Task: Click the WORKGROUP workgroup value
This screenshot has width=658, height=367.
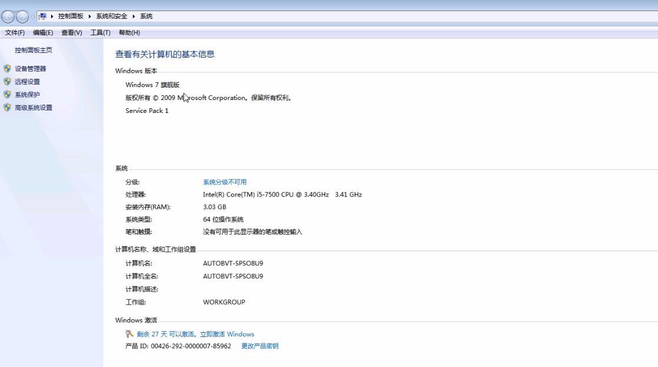Action: pos(224,302)
